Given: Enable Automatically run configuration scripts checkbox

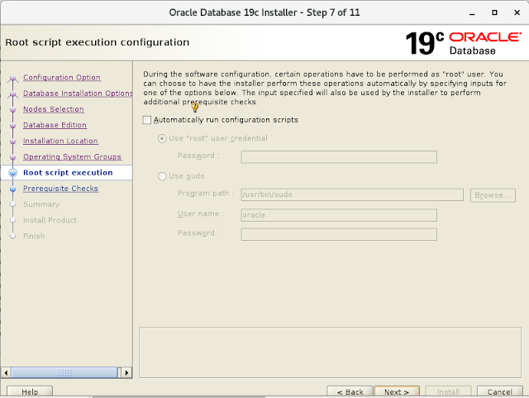Looking at the screenshot, I should (x=147, y=120).
